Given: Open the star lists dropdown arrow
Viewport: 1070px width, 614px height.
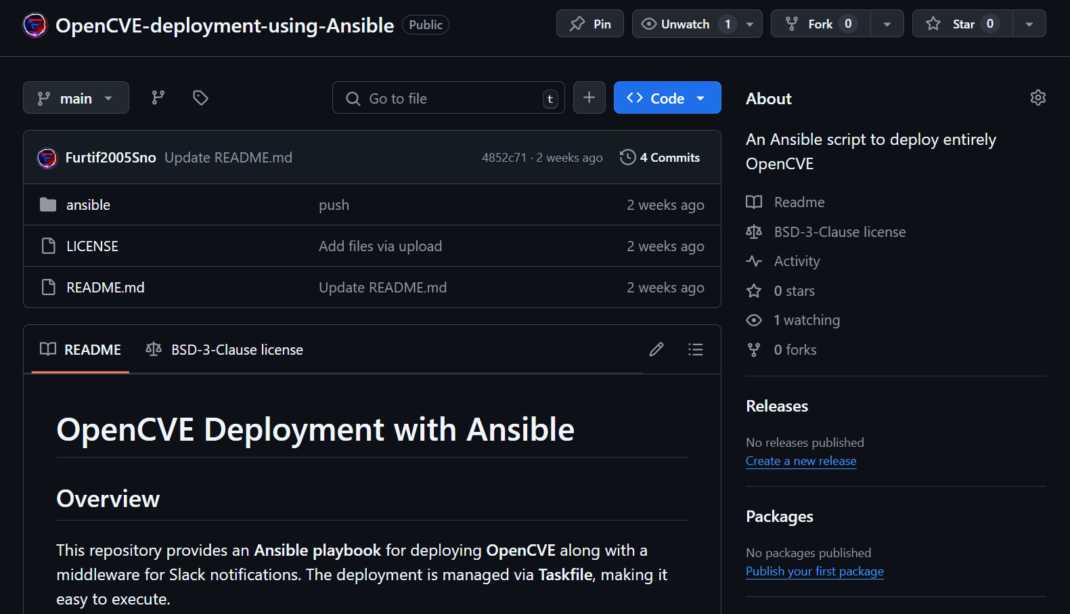Looking at the screenshot, I should (1029, 24).
